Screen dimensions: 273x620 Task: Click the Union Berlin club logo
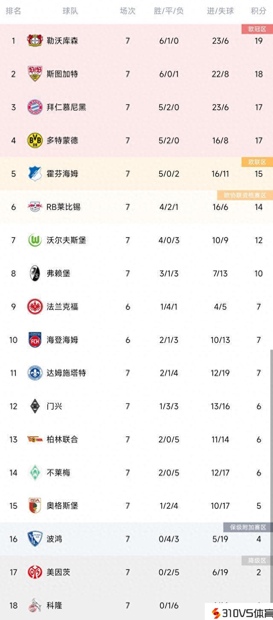point(35,439)
